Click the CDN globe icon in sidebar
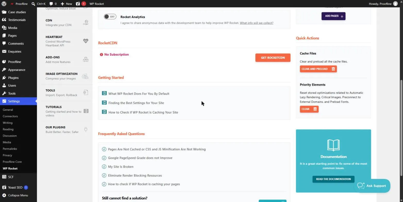This screenshot has width=403, height=202. tap(86, 22)
